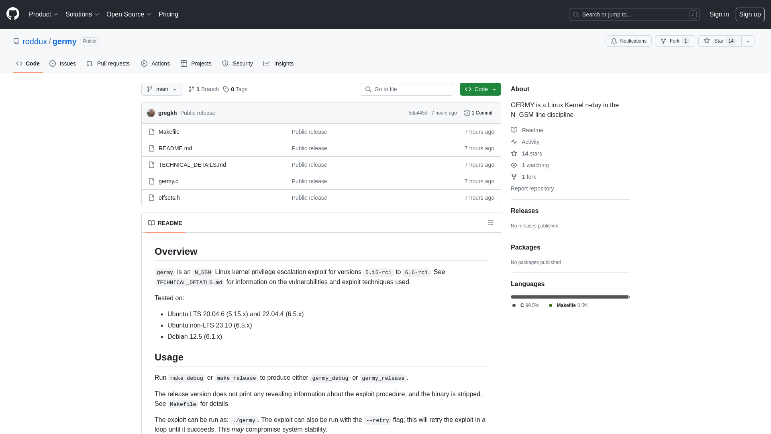Open the Actions tab
This screenshot has width=771, height=434.
[155, 63]
